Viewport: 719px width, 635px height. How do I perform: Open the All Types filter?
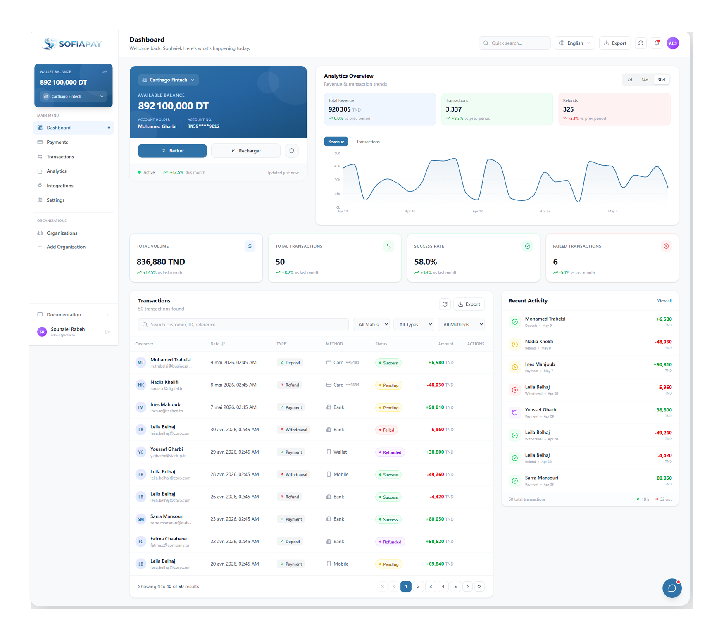(414, 325)
